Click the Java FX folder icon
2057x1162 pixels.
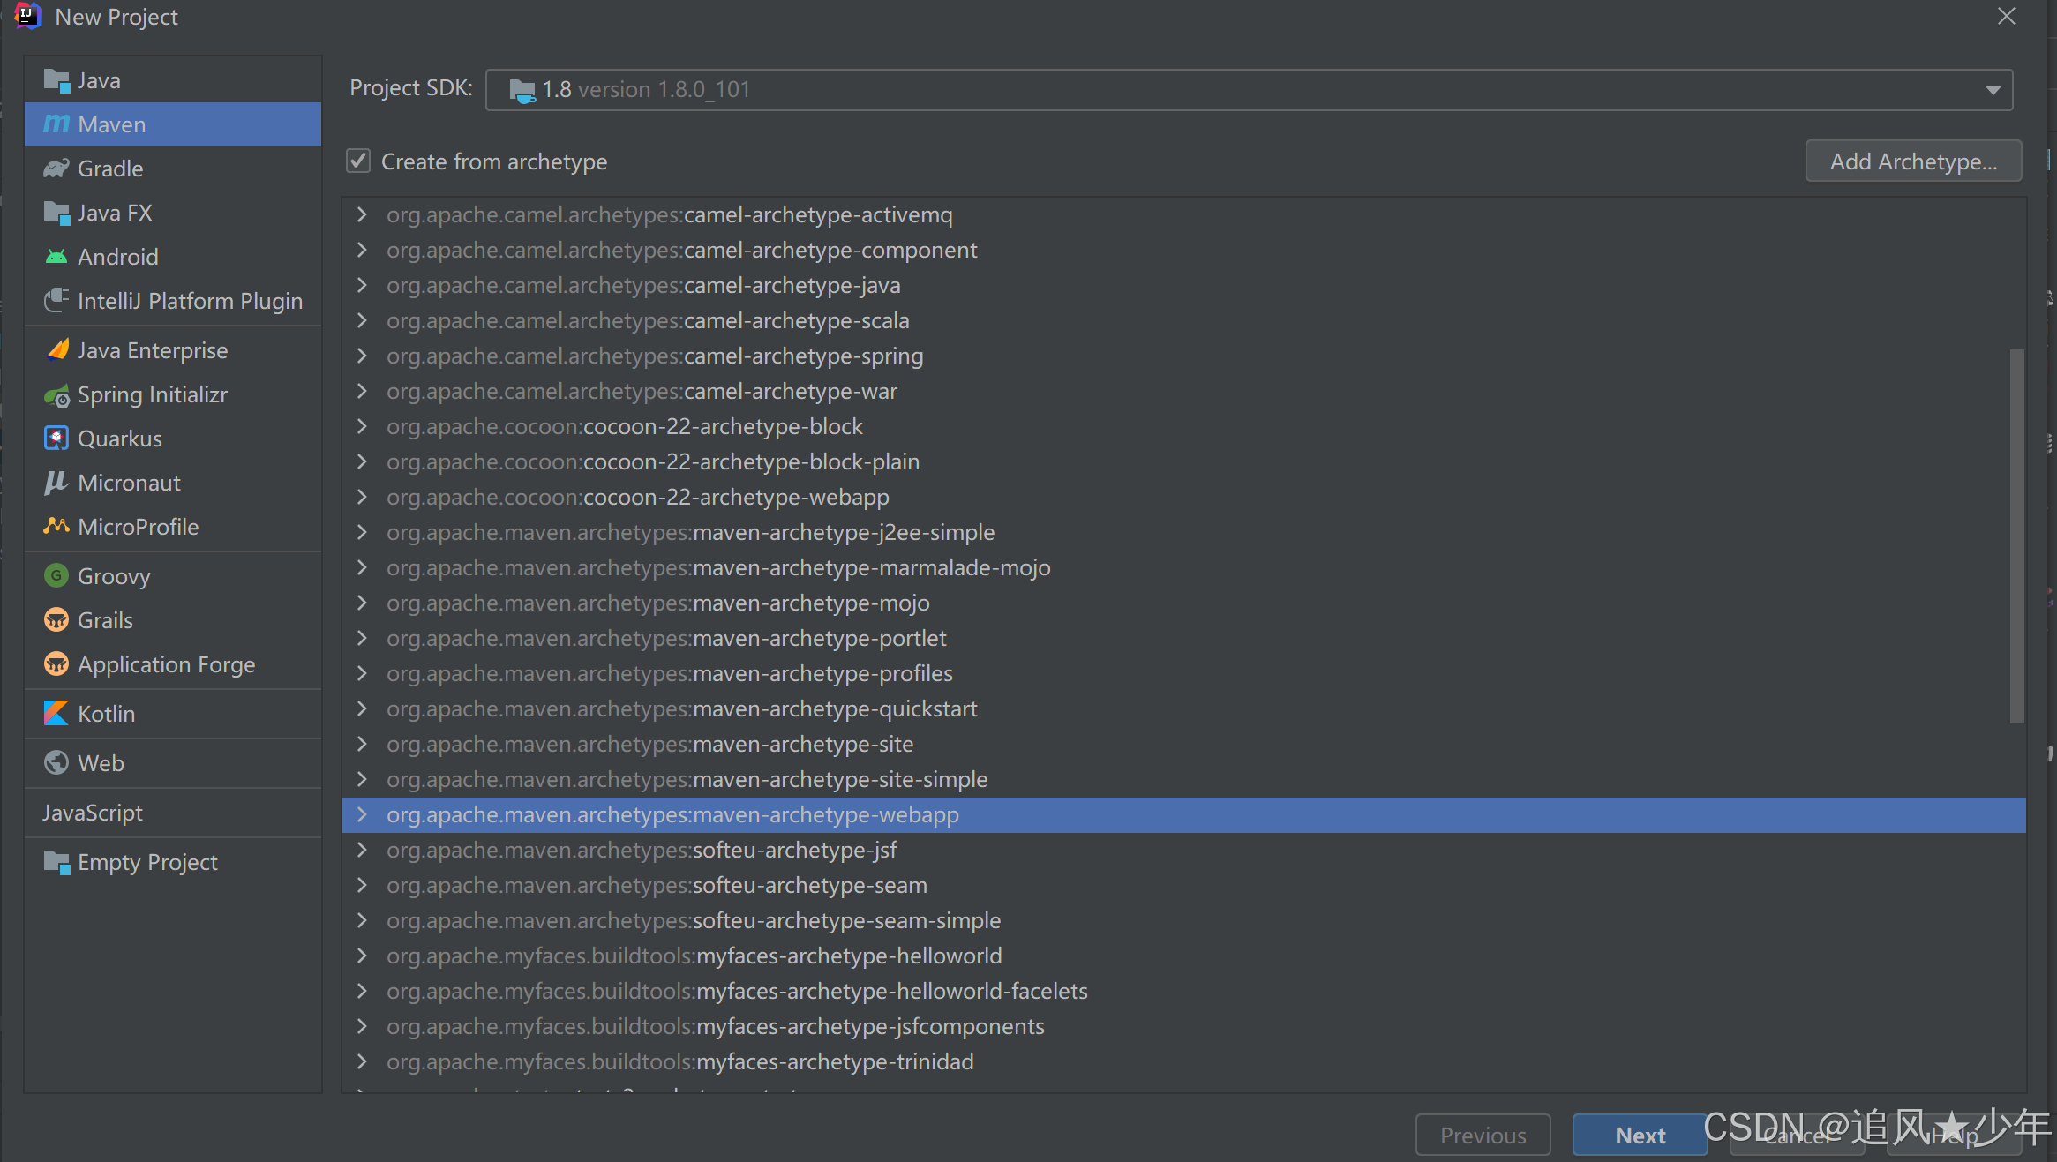point(56,213)
